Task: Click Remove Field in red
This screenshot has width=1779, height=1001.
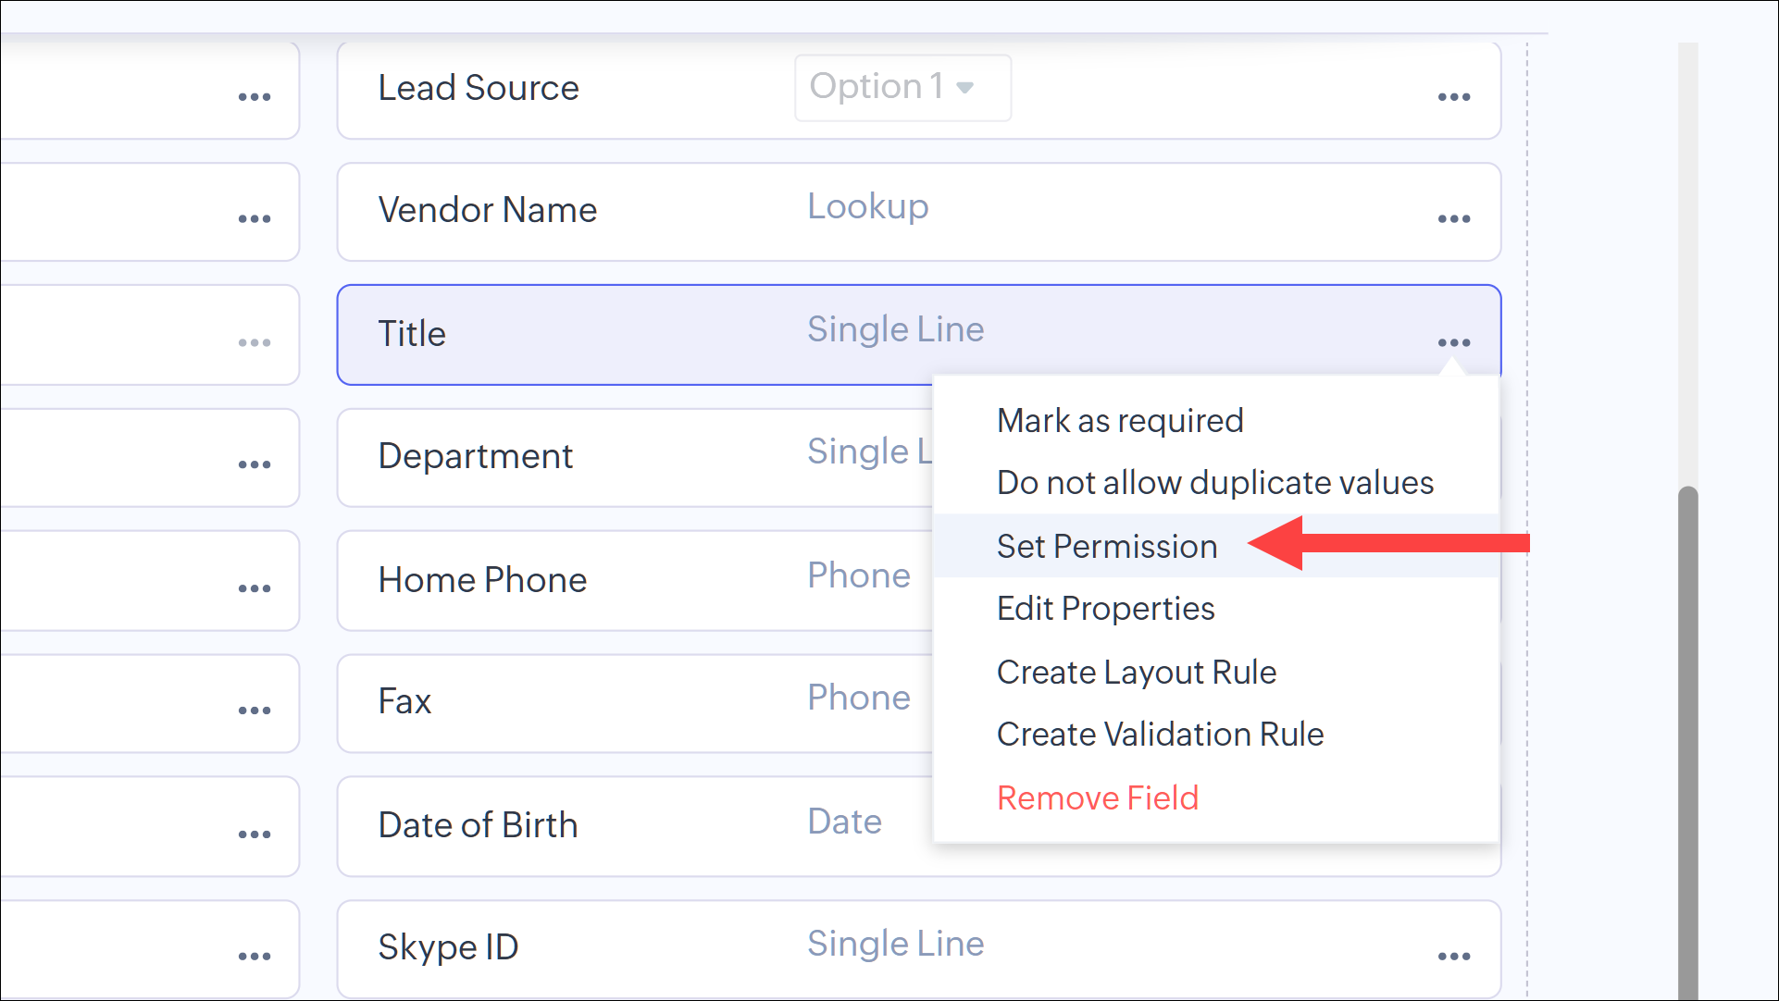Action: click(1098, 798)
